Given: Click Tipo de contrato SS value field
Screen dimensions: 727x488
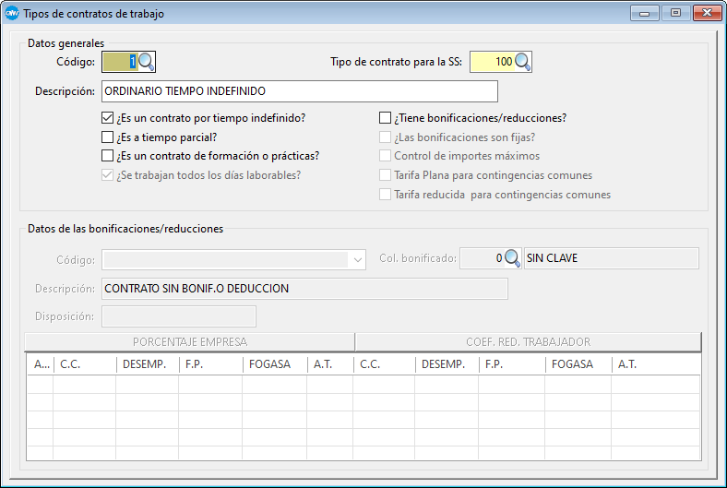Looking at the screenshot, I should [x=492, y=62].
